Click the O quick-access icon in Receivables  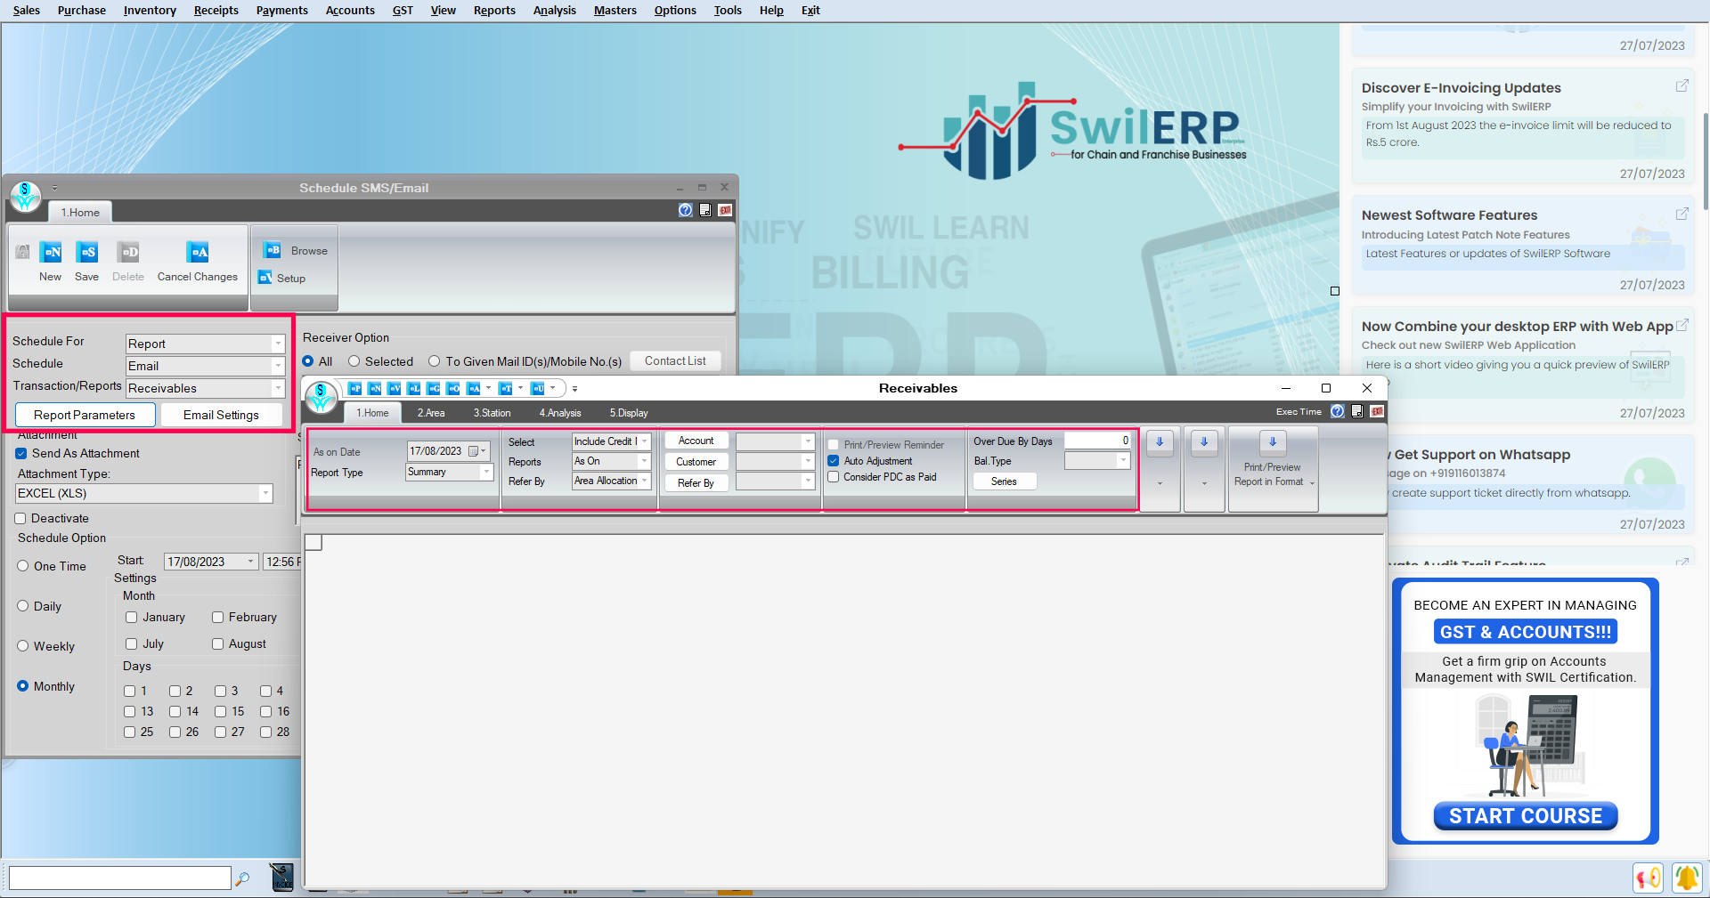tap(453, 388)
